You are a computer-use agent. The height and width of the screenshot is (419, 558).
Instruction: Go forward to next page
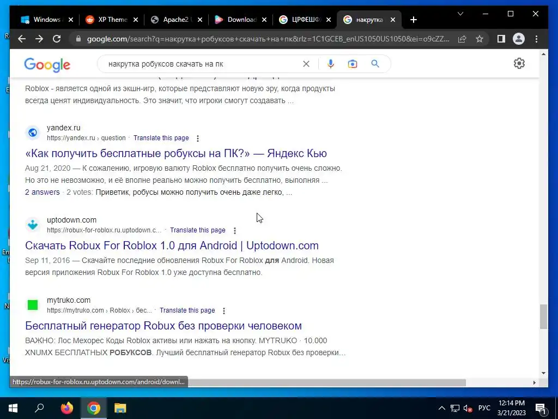click(39, 39)
